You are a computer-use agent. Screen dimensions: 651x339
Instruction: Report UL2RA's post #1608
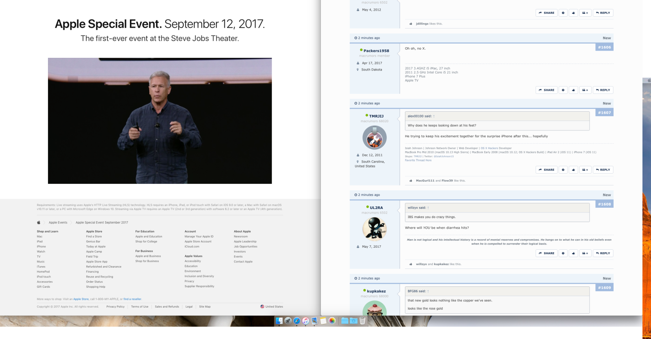pyautogui.click(x=563, y=253)
